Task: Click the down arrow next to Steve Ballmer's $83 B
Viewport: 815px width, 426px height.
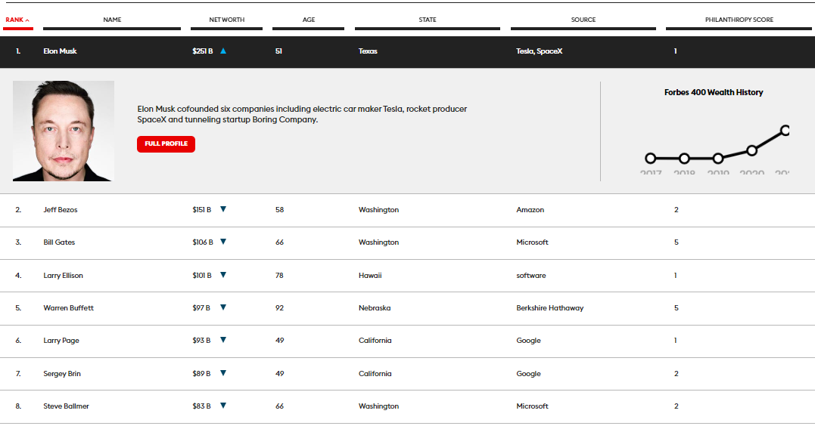Action: point(223,406)
